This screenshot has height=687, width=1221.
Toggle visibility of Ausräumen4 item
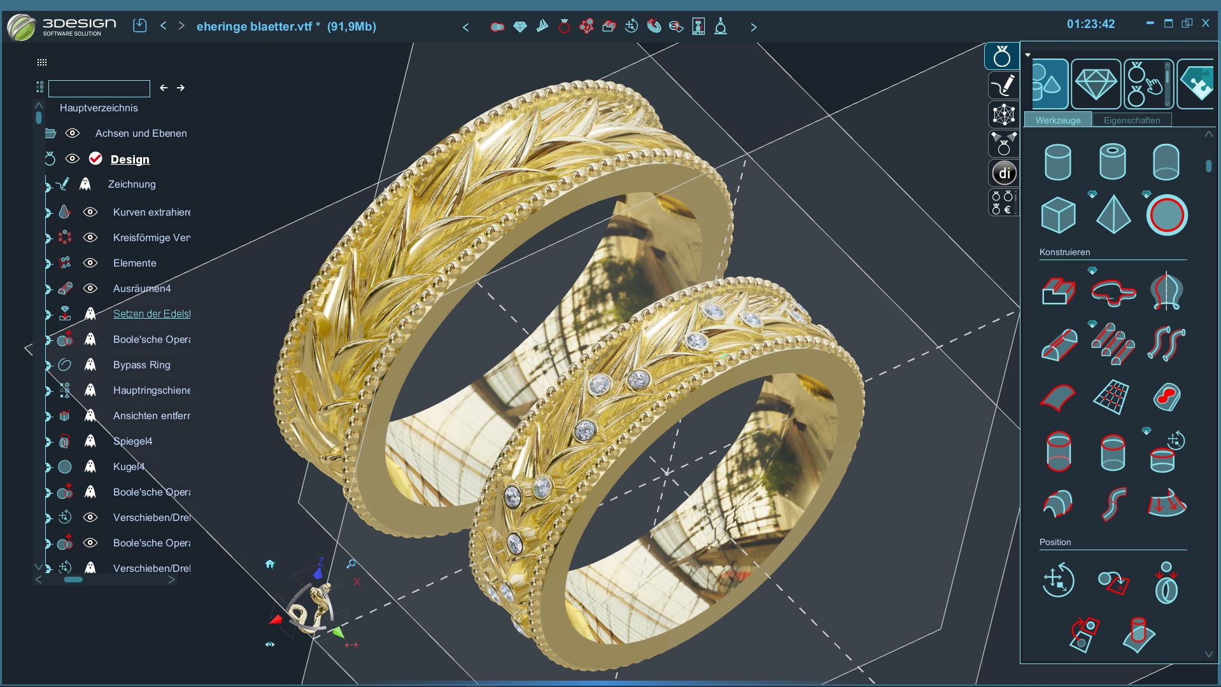click(90, 288)
